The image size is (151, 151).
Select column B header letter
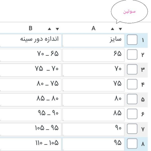(30, 28)
